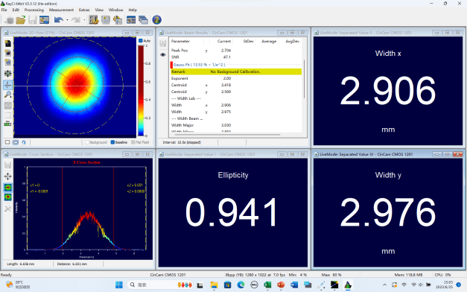Click the Gauss-Fit section header row
The height and width of the screenshot is (292, 467).
236,65
